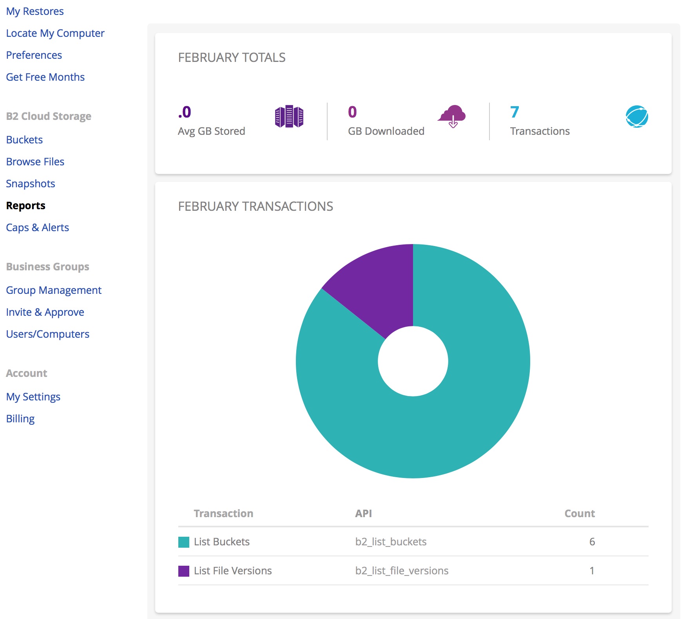Click the blue globe transactions icon
The image size is (685, 619).
tap(637, 117)
